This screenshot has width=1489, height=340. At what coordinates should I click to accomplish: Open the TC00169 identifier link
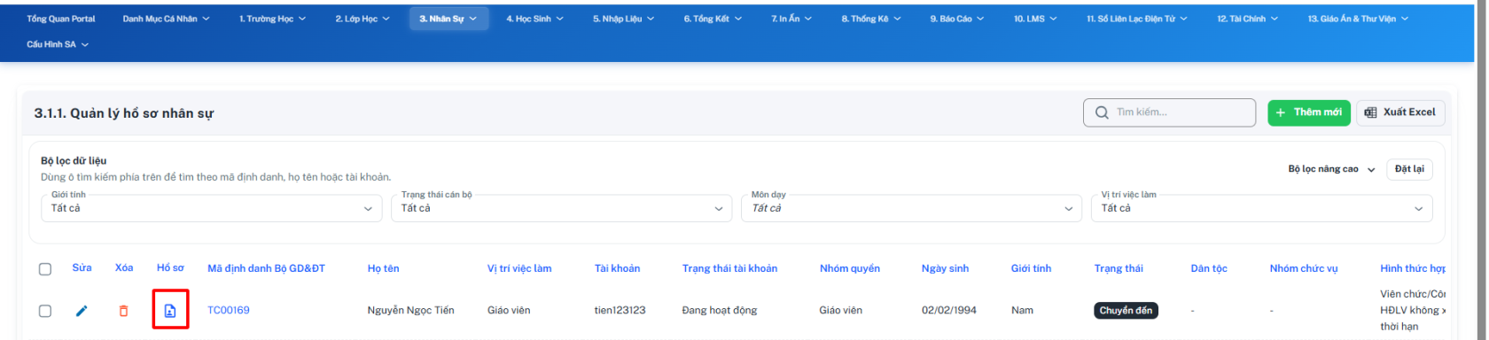pos(229,311)
